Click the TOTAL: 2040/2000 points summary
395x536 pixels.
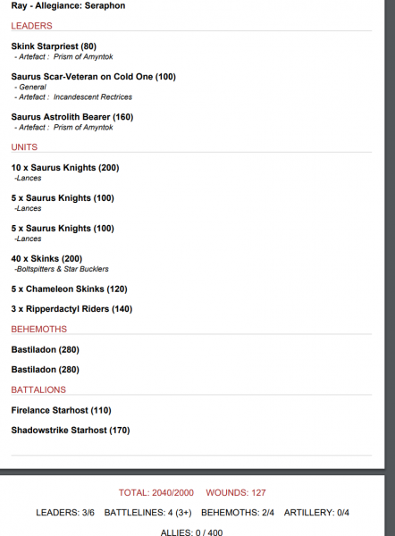tap(156, 492)
